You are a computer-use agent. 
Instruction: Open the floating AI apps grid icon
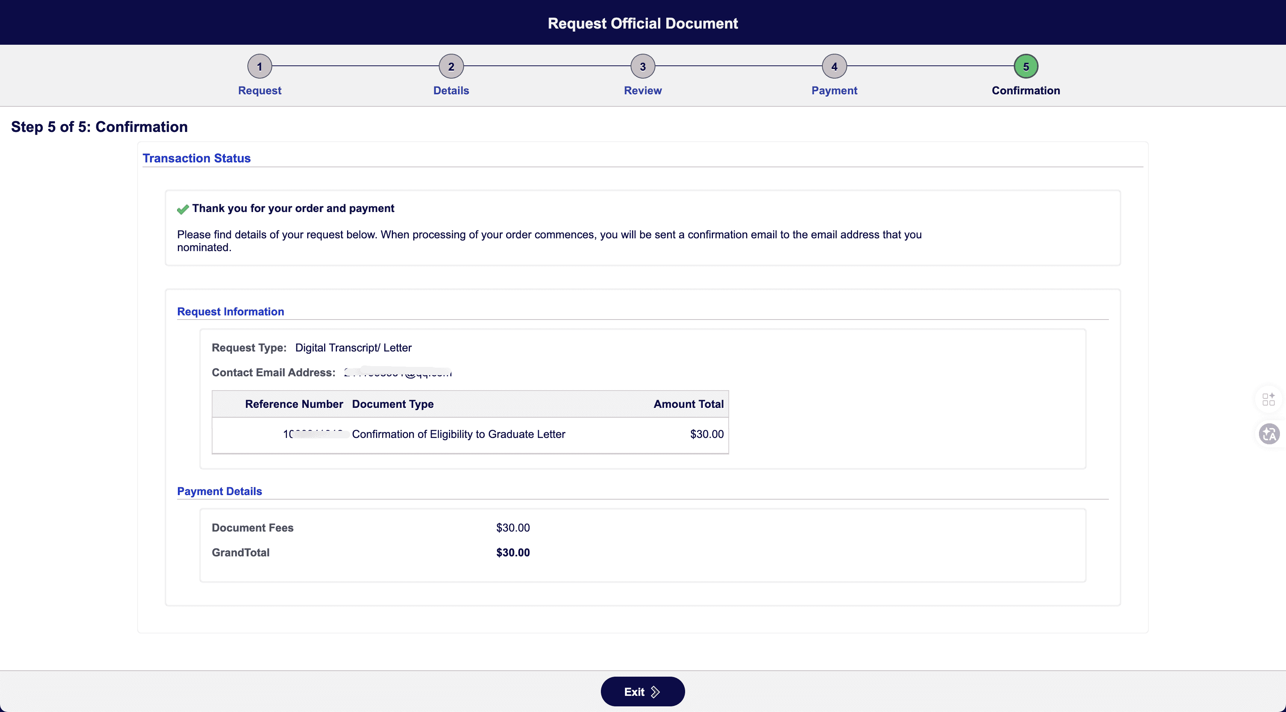point(1269,399)
